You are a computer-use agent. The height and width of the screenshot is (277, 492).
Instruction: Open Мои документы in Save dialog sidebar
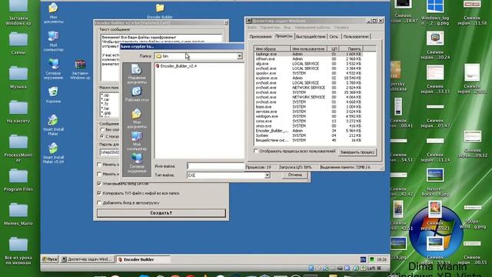[x=137, y=118]
